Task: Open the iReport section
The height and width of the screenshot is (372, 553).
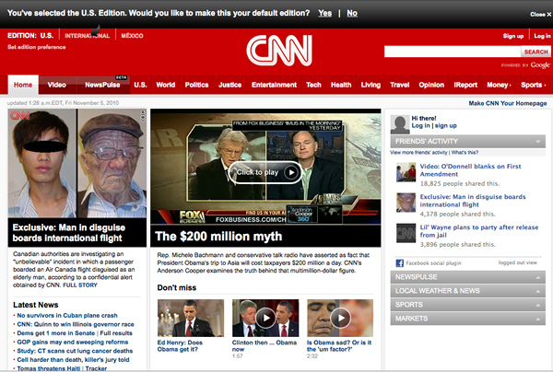Action: tap(465, 85)
